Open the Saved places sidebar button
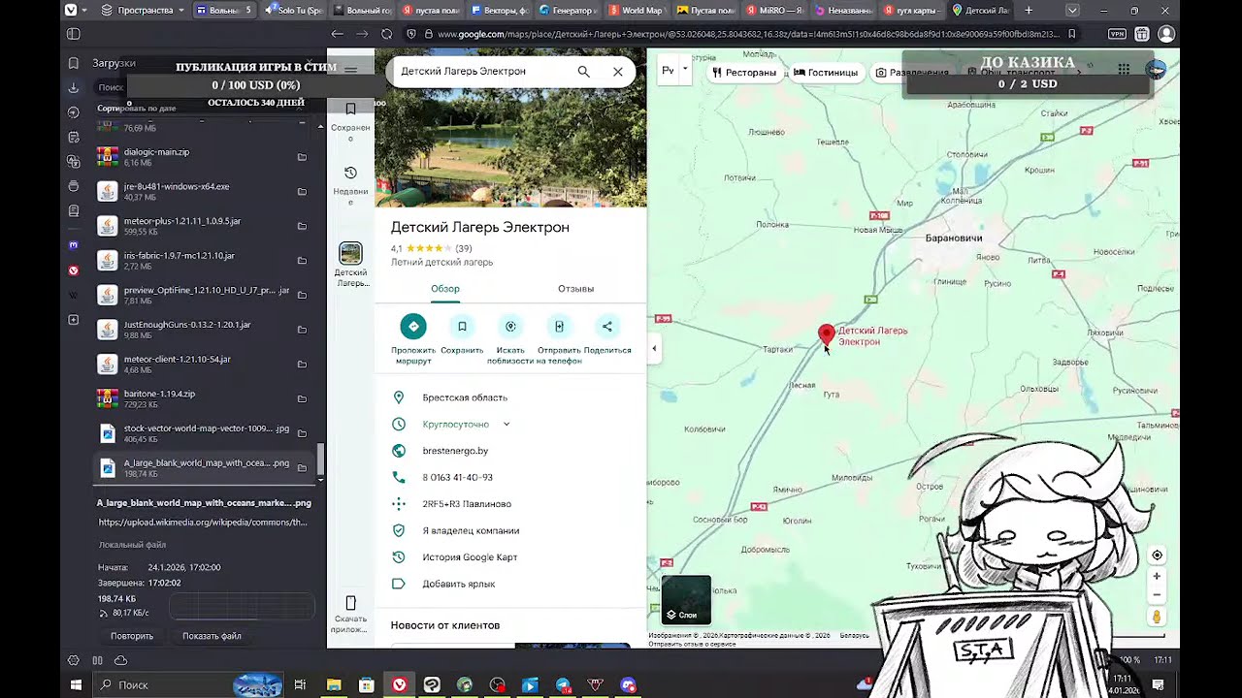 [x=350, y=120]
